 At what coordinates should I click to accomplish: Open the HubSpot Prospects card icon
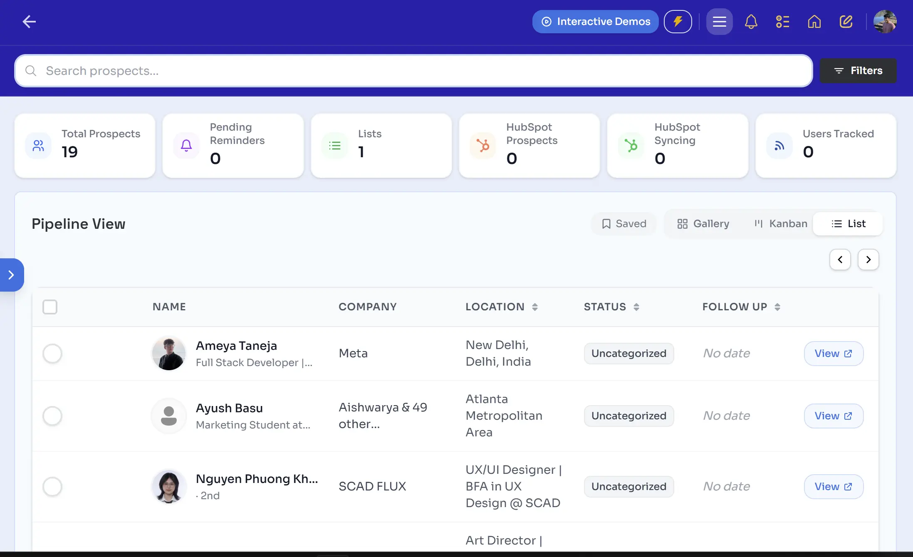[x=482, y=146]
